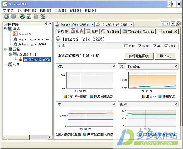Click the VisualVM node icon in tree
This screenshot has height=149, width=183.
15,34
